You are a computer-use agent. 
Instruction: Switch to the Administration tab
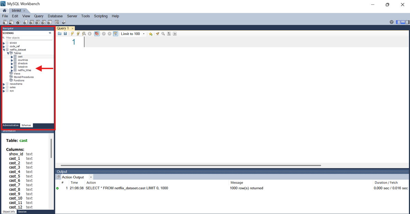(x=11, y=125)
